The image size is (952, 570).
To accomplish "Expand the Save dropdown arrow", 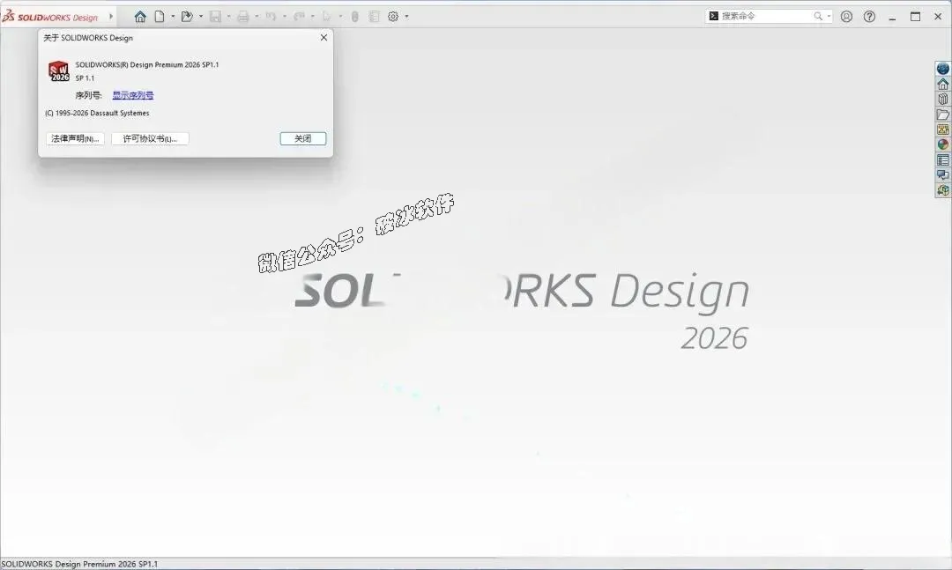I will click(x=229, y=17).
